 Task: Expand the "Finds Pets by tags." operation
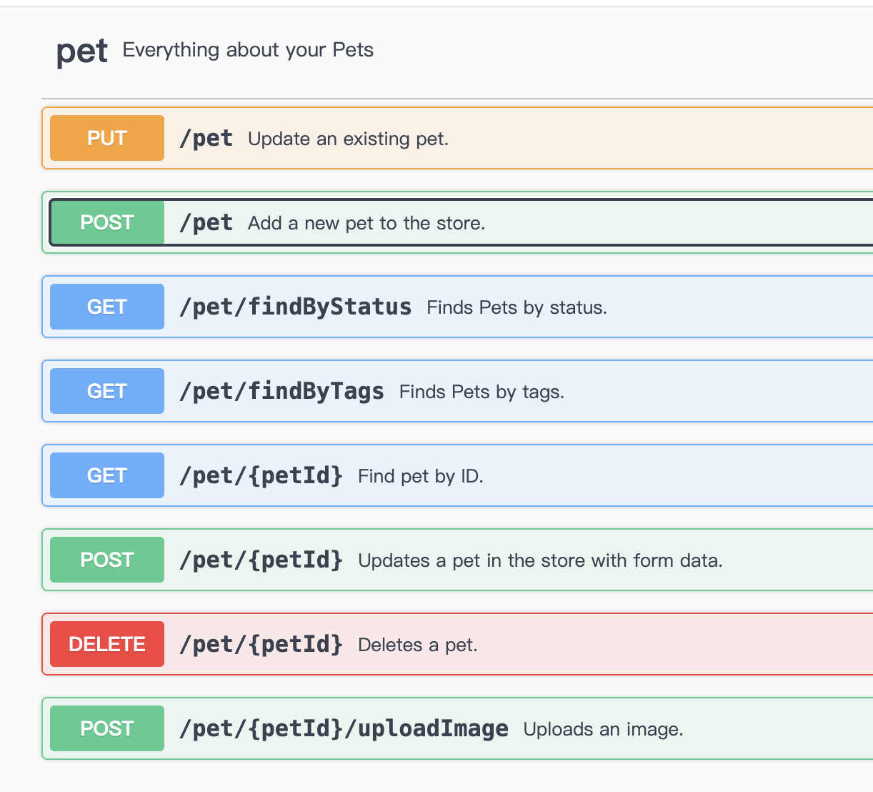point(482,392)
